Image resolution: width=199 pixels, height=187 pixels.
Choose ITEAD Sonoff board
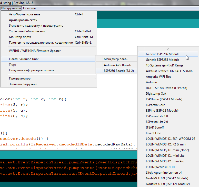(x=168, y=127)
